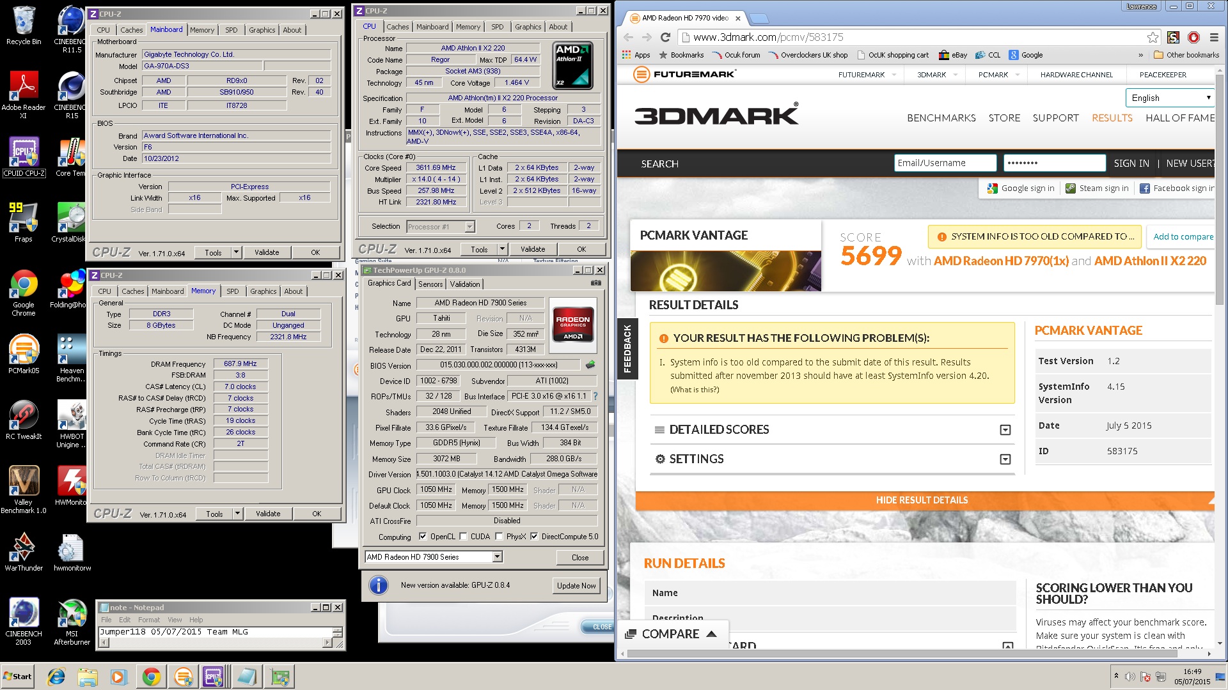The width and height of the screenshot is (1228, 690).
Task: Click the Chrome vertical scrollbar down arrow
Action: point(1219,643)
